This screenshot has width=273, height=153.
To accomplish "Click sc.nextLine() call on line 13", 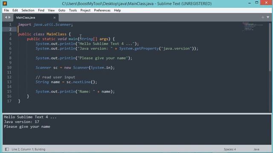I will coord(81,82).
